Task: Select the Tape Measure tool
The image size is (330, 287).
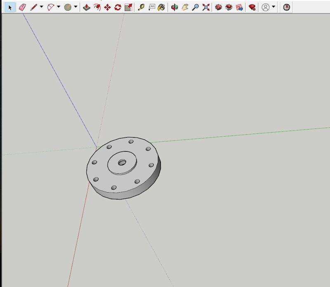Action: click(x=141, y=7)
